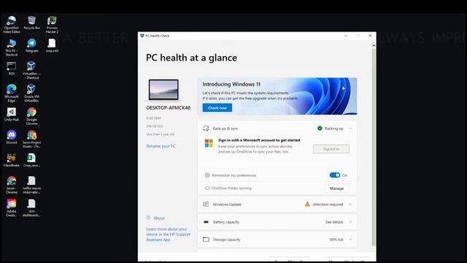Viewport: 467px width, 263px height.
Task: Open the Rename your PC link
Action: [x=161, y=146]
